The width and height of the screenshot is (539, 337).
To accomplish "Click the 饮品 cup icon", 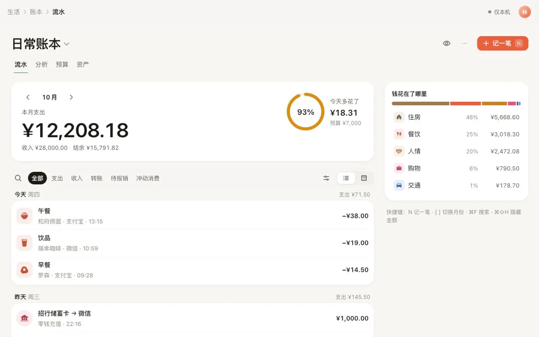I will (24, 243).
